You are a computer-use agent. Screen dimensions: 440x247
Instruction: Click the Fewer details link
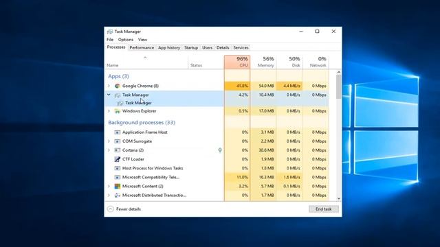pyautogui.click(x=129, y=209)
